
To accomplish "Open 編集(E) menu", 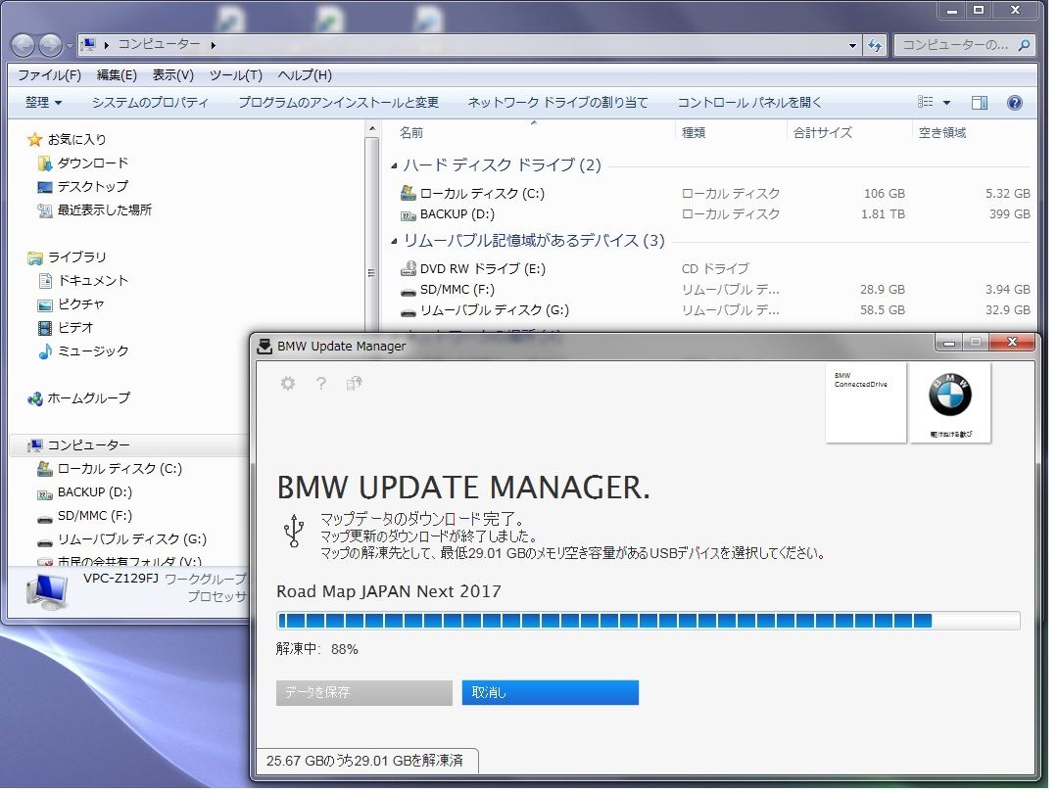I will click(x=118, y=75).
